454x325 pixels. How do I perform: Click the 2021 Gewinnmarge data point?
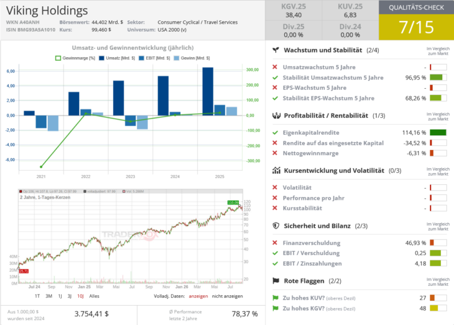(x=41, y=167)
